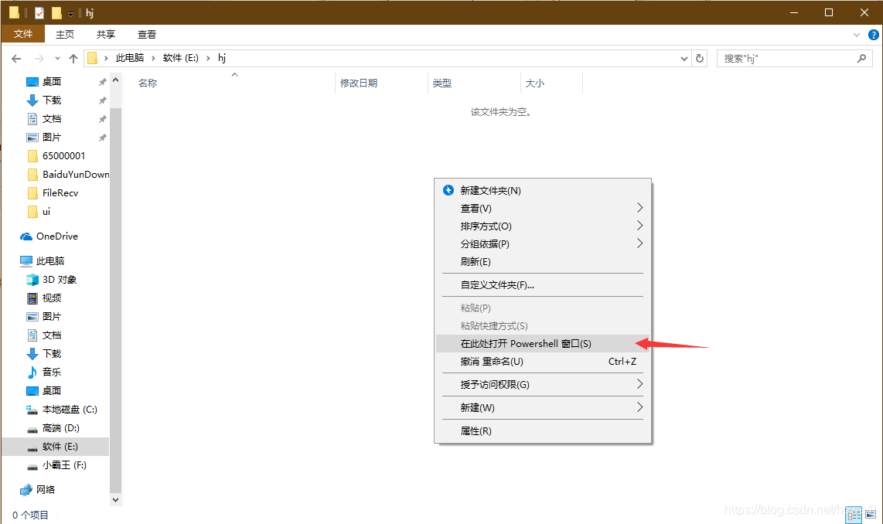Expand the 排序方式(O) submenu arrow
The image size is (883, 524).
(639, 226)
